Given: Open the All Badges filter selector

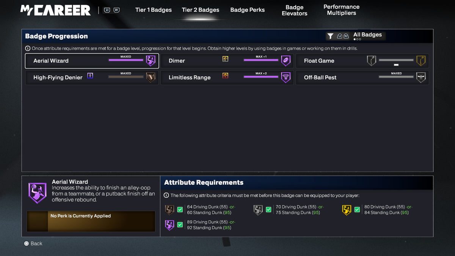Looking at the screenshot, I should [367, 35].
